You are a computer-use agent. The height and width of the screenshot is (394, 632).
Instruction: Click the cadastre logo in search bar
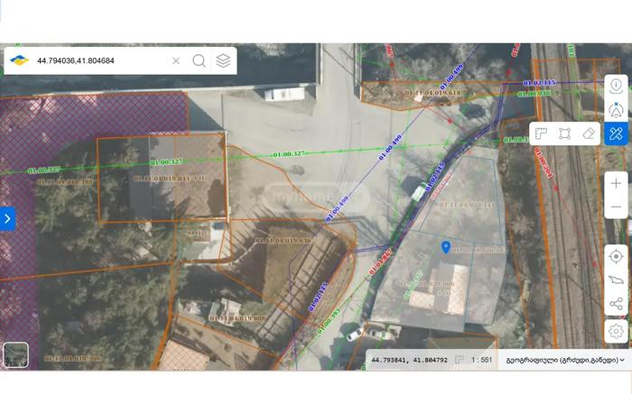pos(19,60)
